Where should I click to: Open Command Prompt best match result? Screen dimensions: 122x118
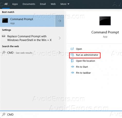click(28, 21)
